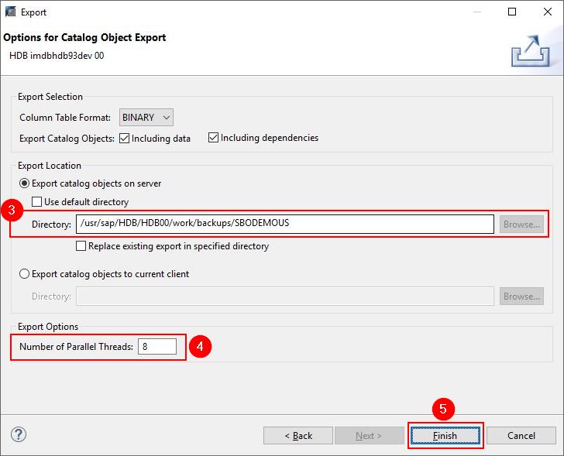Click the server Directory path field
564x456 pixels.
284,225
